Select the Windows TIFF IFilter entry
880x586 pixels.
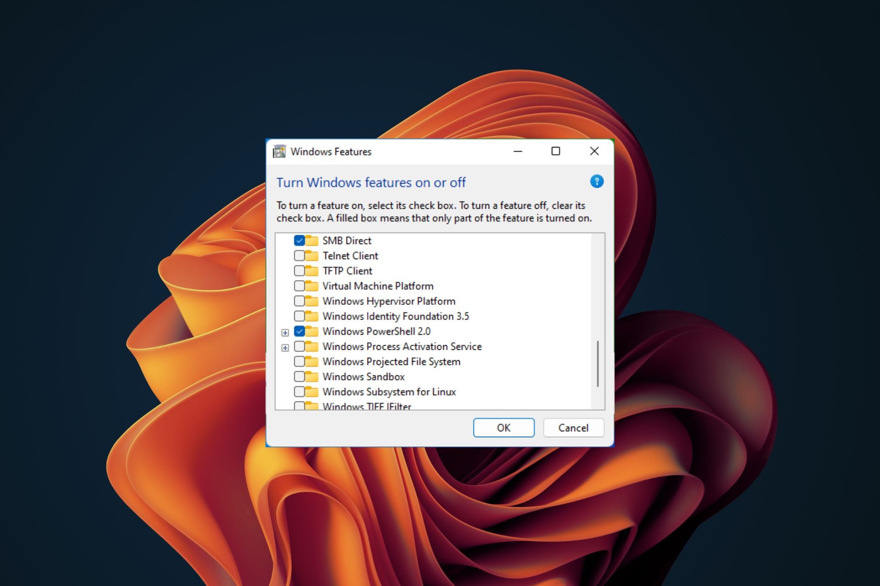tap(367, 406)
